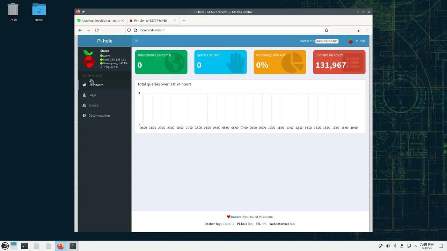Select the Login user icon
447x251 pixels.
(x=84, y=95)
